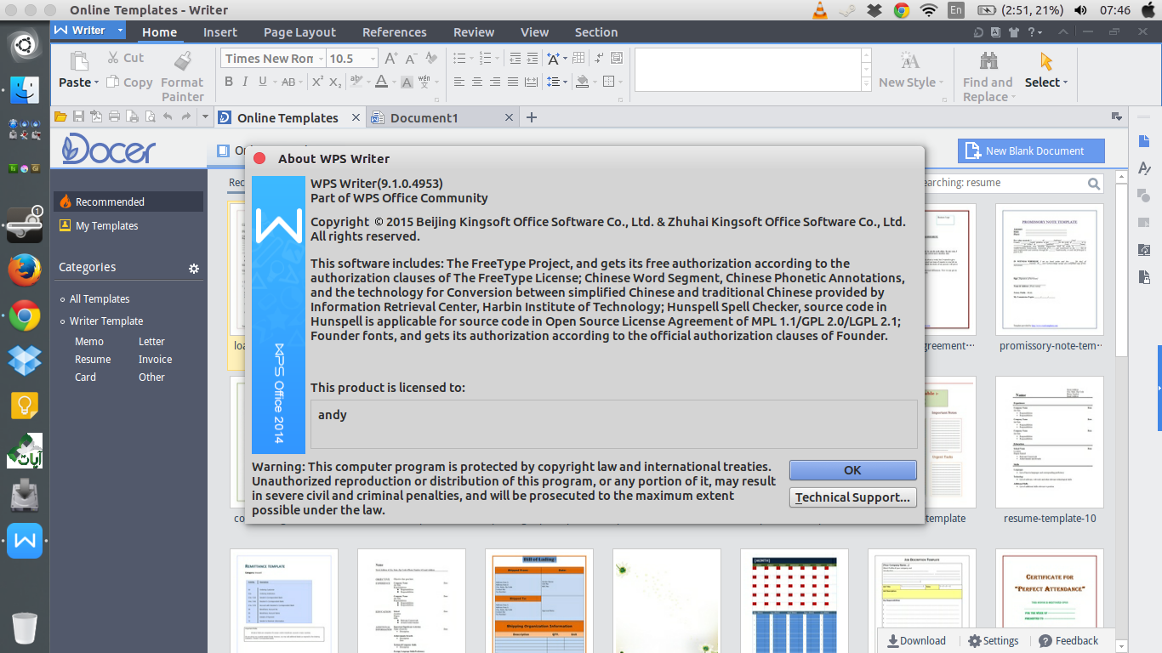Increase font size with the A+ icon
The height and width of the screenshot is (653, 1162).
(x=391, y=59)
